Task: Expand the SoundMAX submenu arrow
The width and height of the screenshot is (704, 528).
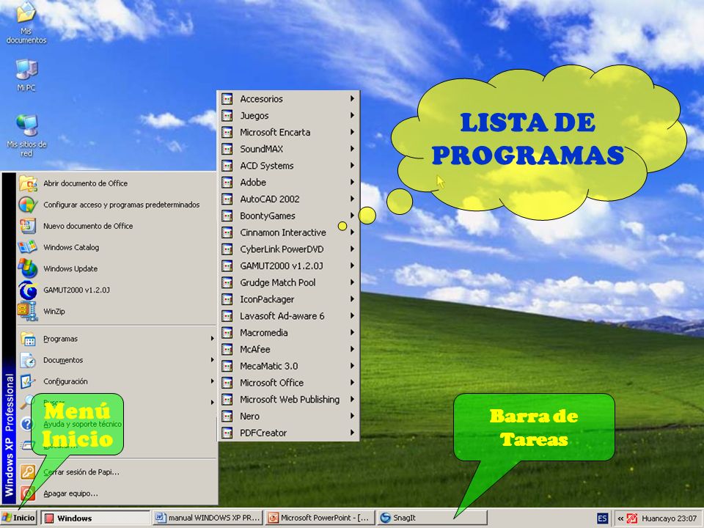Action: tap(353, 149)
